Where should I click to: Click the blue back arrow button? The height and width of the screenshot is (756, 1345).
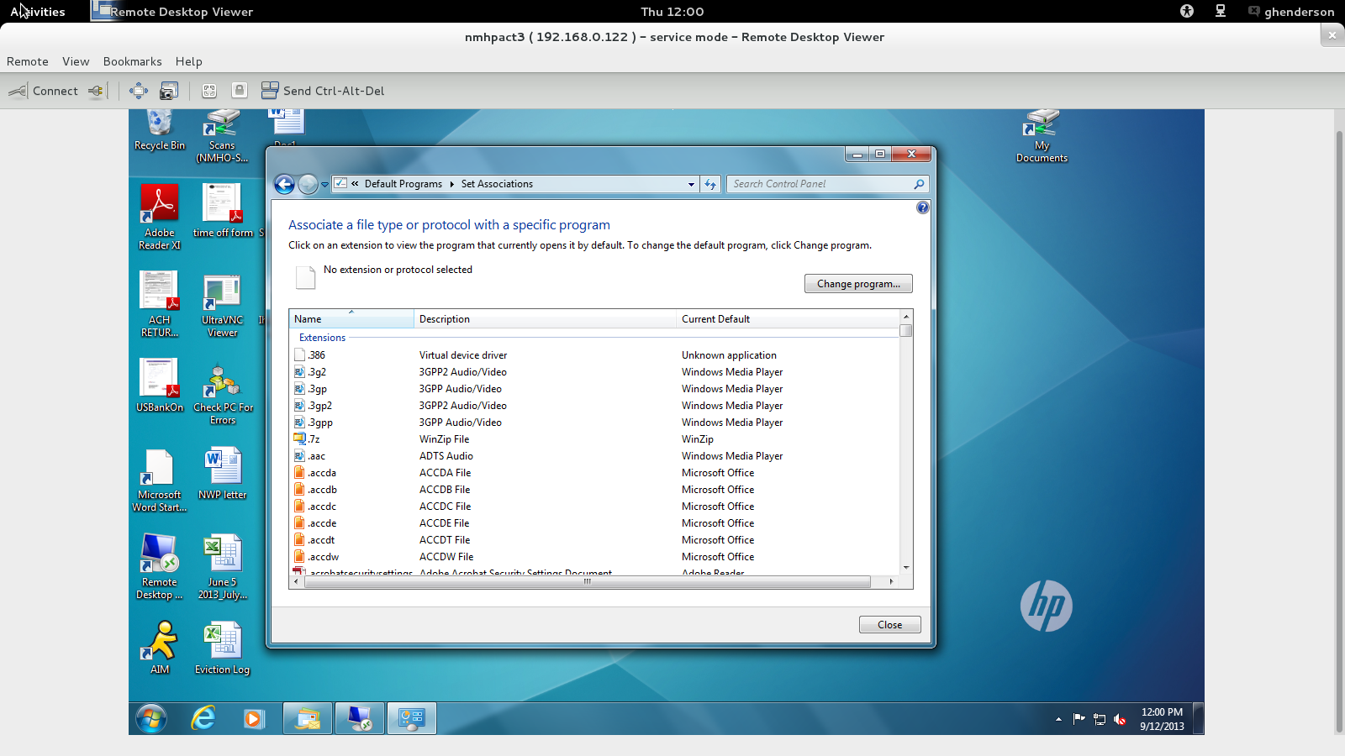pos(285,184)
